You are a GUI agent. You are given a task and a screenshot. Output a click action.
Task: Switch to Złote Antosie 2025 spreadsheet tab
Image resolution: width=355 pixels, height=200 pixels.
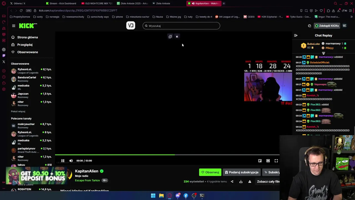tap(132, 3)
